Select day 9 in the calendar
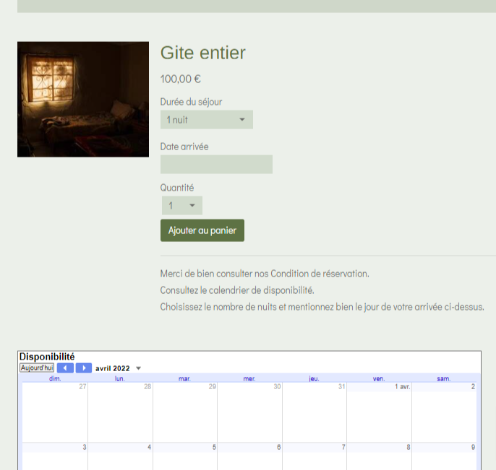 click(x=444, y=456)
